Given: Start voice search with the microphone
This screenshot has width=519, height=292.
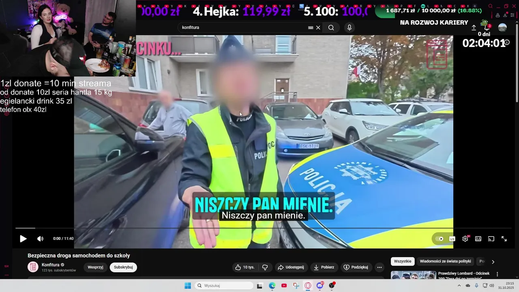Looking at the screenshot, I should coord(350,28).
